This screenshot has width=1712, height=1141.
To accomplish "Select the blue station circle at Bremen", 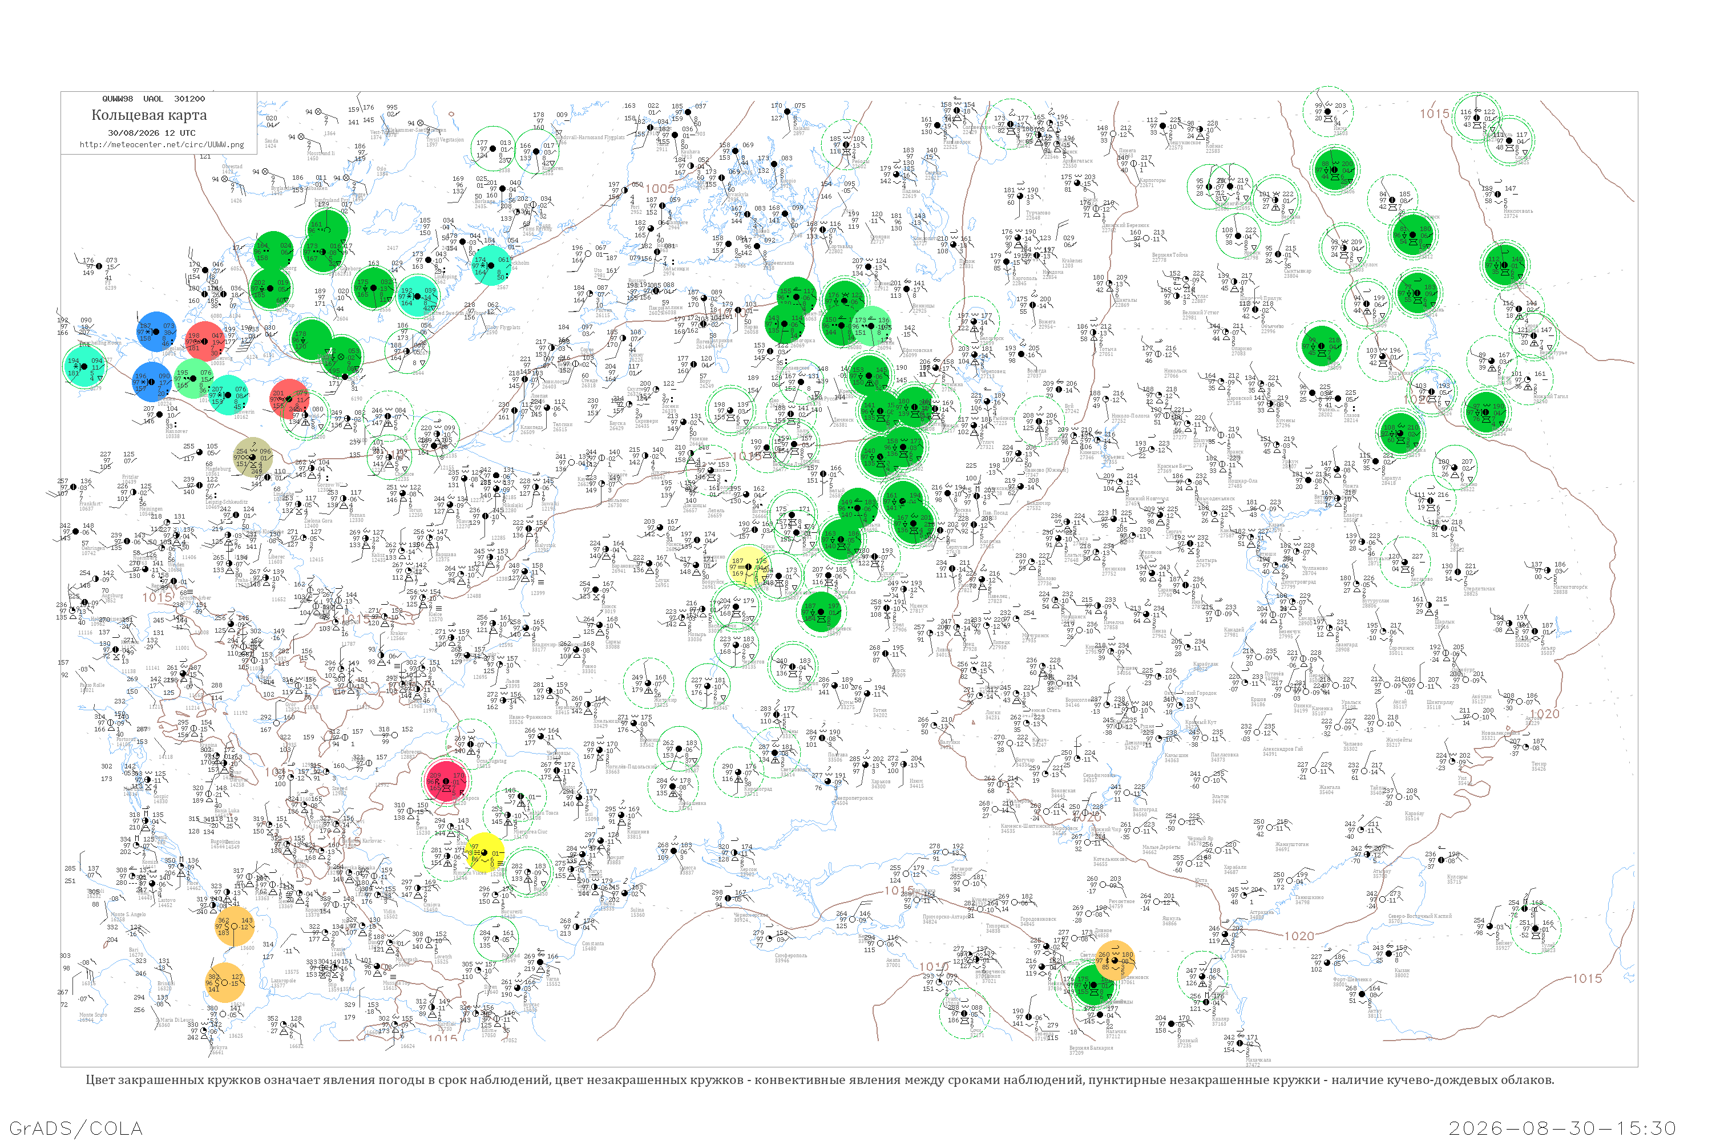I will [151, 382].
